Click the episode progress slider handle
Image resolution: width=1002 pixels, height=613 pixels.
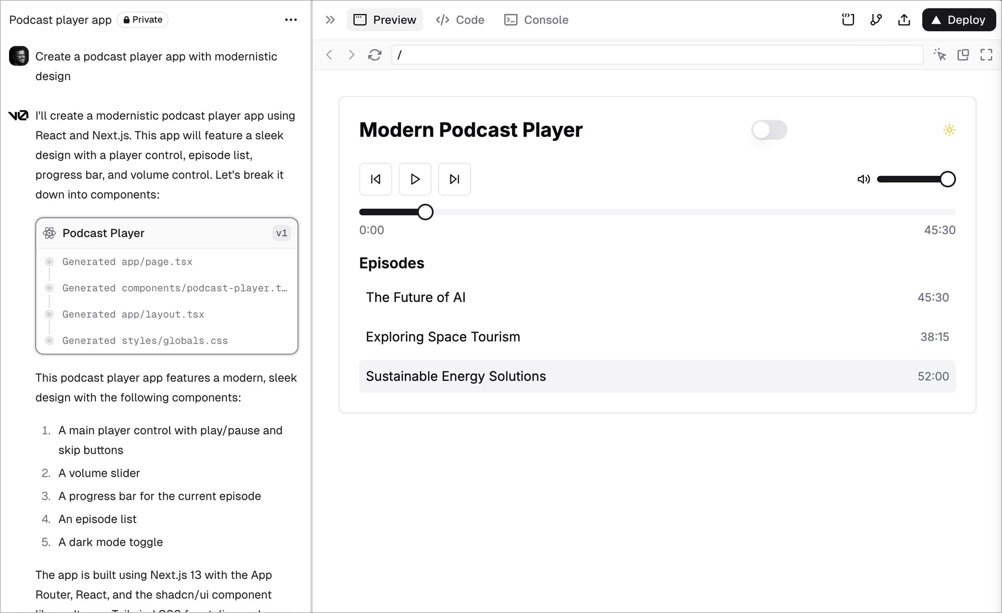425,212
